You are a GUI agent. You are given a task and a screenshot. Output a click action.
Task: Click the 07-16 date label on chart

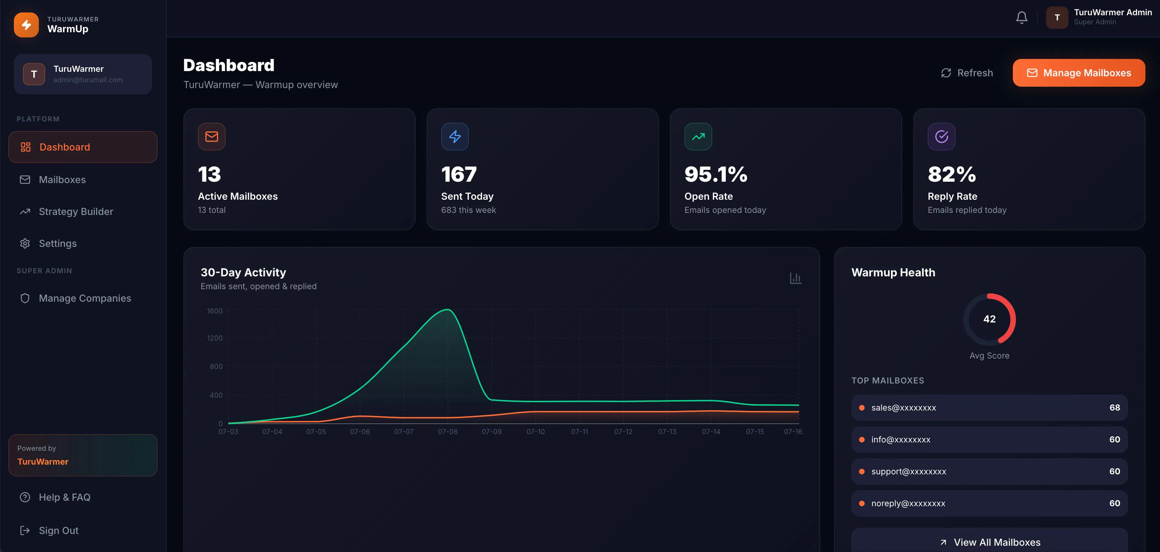point(792,431)
